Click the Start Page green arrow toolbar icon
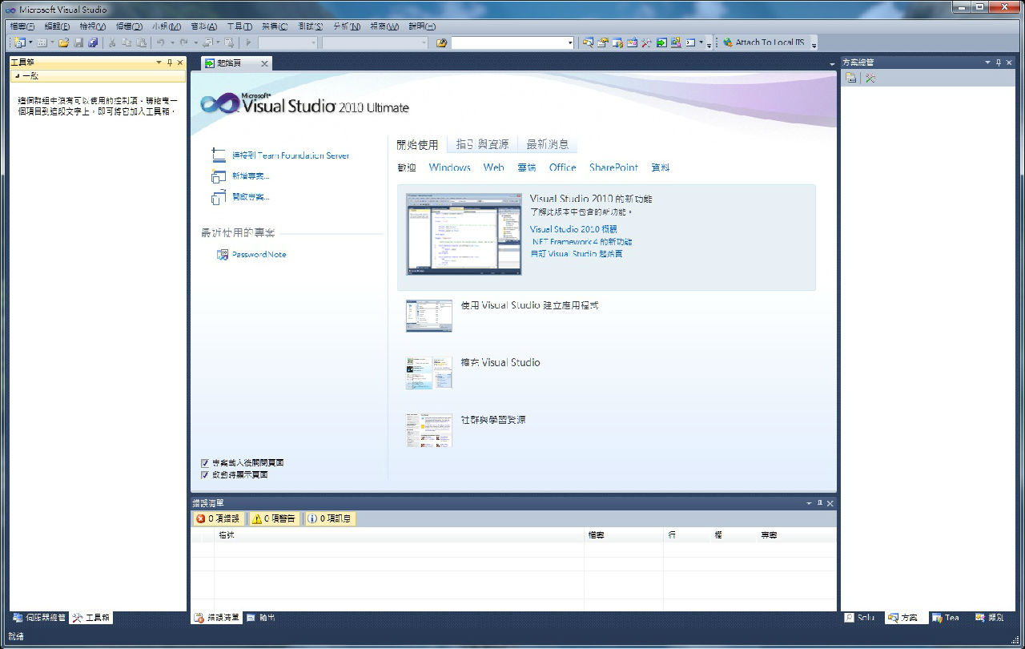Screen dimensions: 1025x649 coord(661,42)
